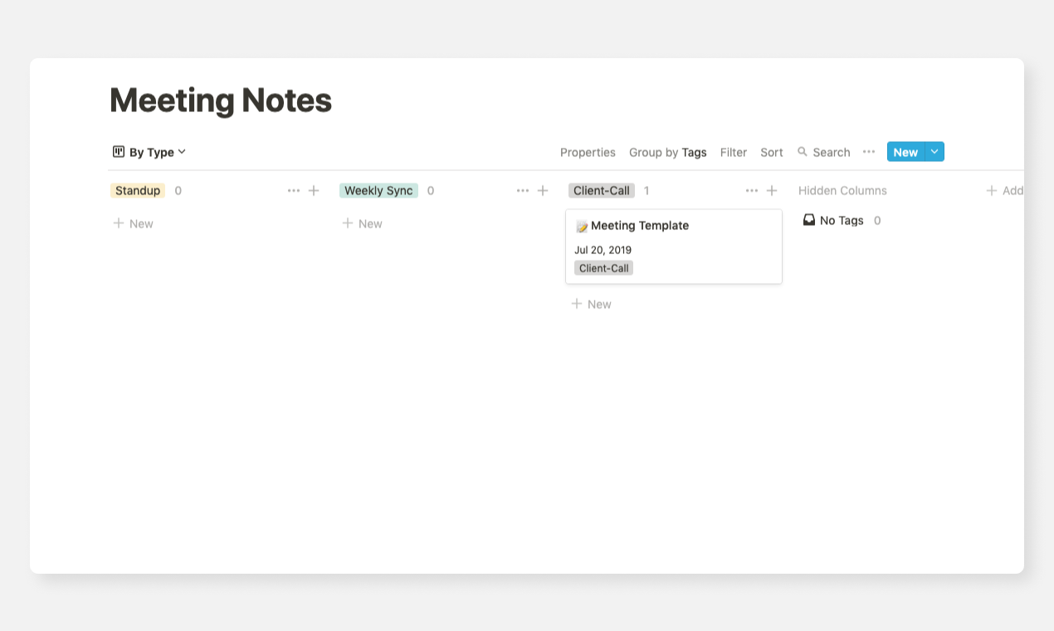Open the Properties settings
Image resolution: width=1054 pixels, height=631 pixels.
click(588, 152)
